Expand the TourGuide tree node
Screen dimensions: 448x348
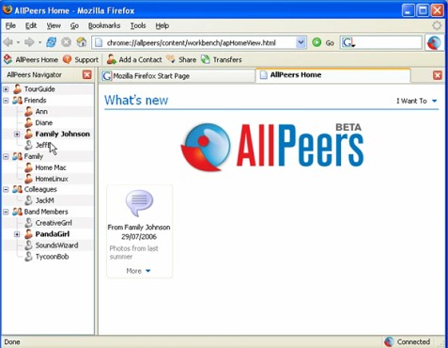(x=6, y=89)
